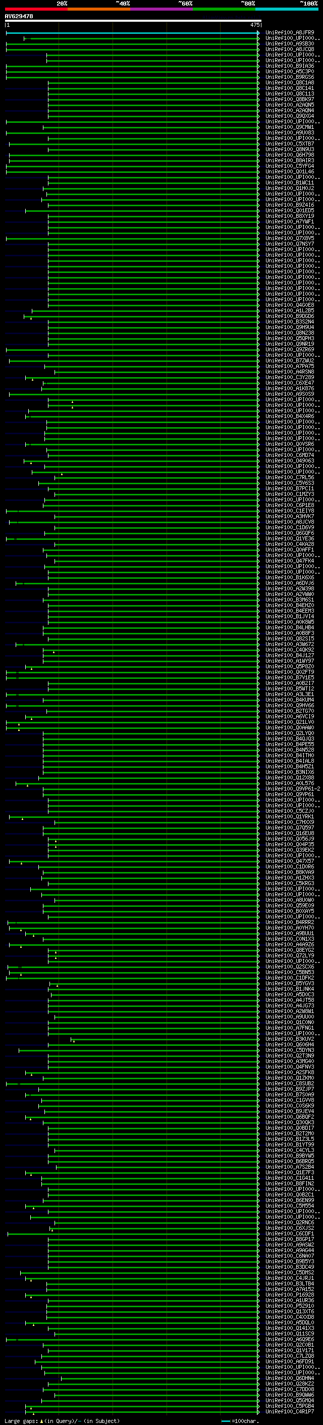Screen dimensions: 323x1425
Task: Click the green ~80% identity legend segment
Action: click(224, 9)
